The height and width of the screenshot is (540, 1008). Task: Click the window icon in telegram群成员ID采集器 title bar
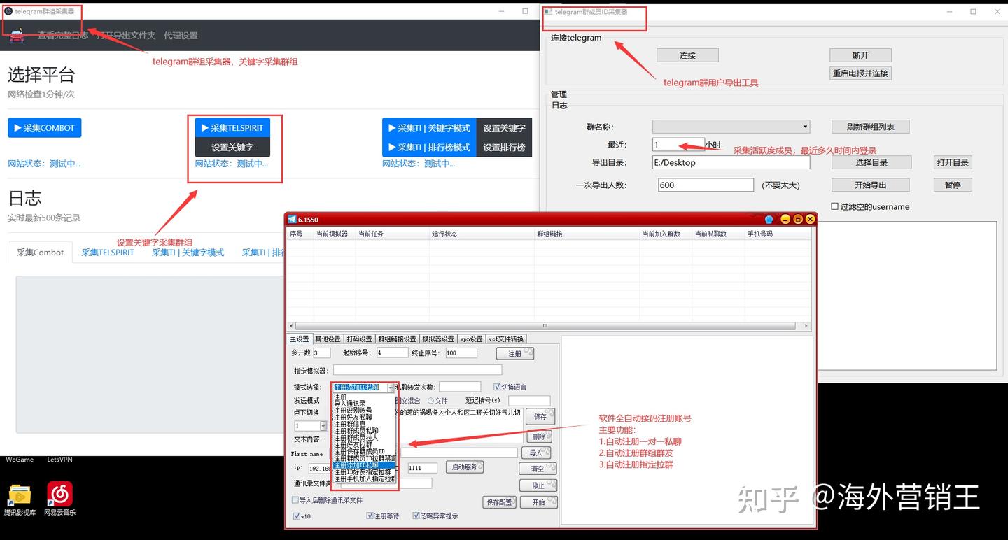point(549,11)
